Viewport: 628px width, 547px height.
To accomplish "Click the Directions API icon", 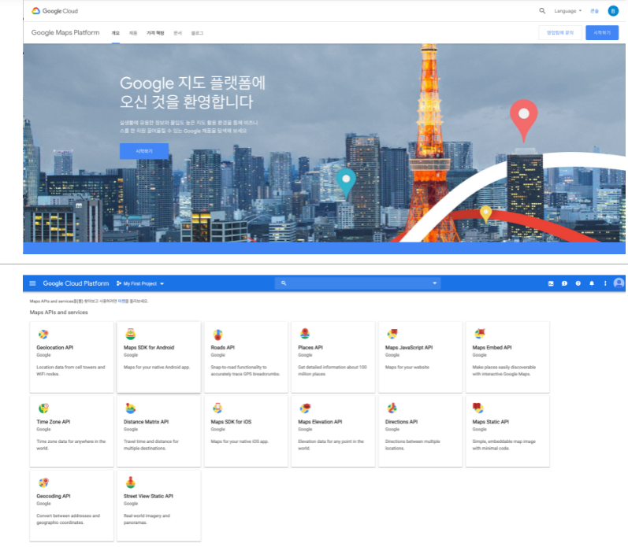I will point(392,408).
